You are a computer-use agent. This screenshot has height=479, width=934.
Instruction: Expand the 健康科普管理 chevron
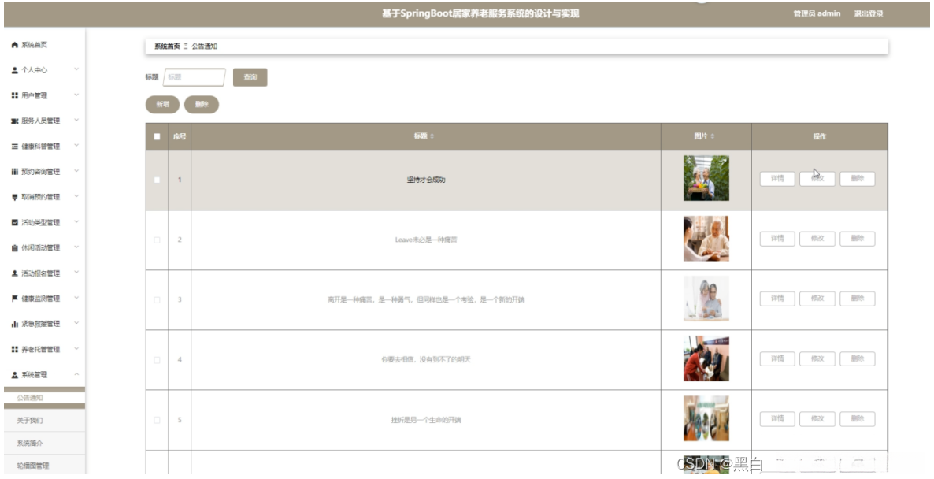point(76,146)
